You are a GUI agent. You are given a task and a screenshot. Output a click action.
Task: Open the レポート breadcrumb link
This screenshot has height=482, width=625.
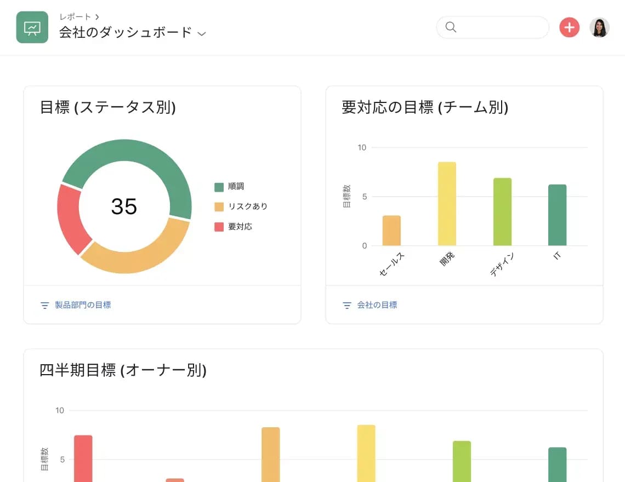click(75, 17)
